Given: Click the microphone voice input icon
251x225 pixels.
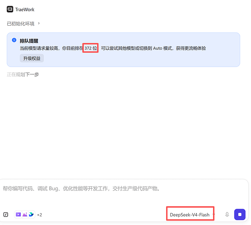Looking at the screenshot, I should [x=227, y=215].
